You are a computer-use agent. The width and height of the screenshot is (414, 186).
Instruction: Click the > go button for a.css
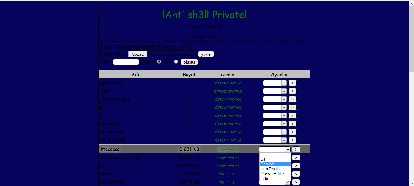296,166
